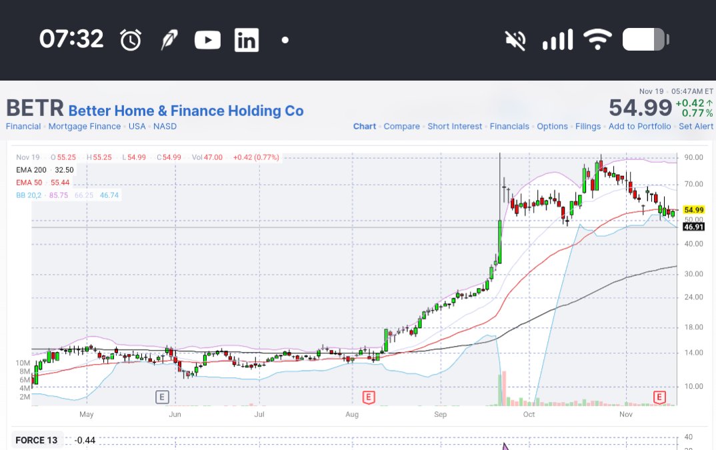
Task: Click Add to Portfolio link
Action: pyautogui.click(x=639, y=127)
